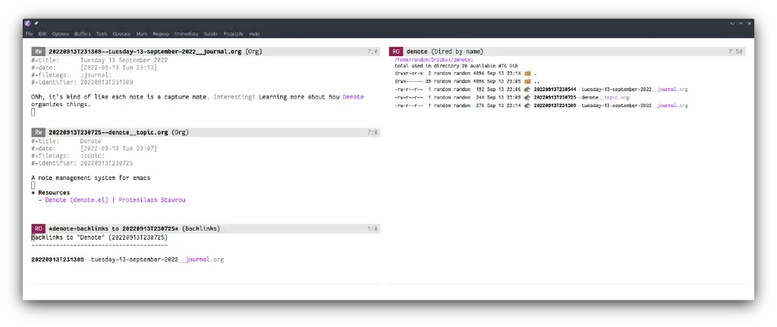
Task: Click the "#+title: Denote" line
Action: (66, 142)
